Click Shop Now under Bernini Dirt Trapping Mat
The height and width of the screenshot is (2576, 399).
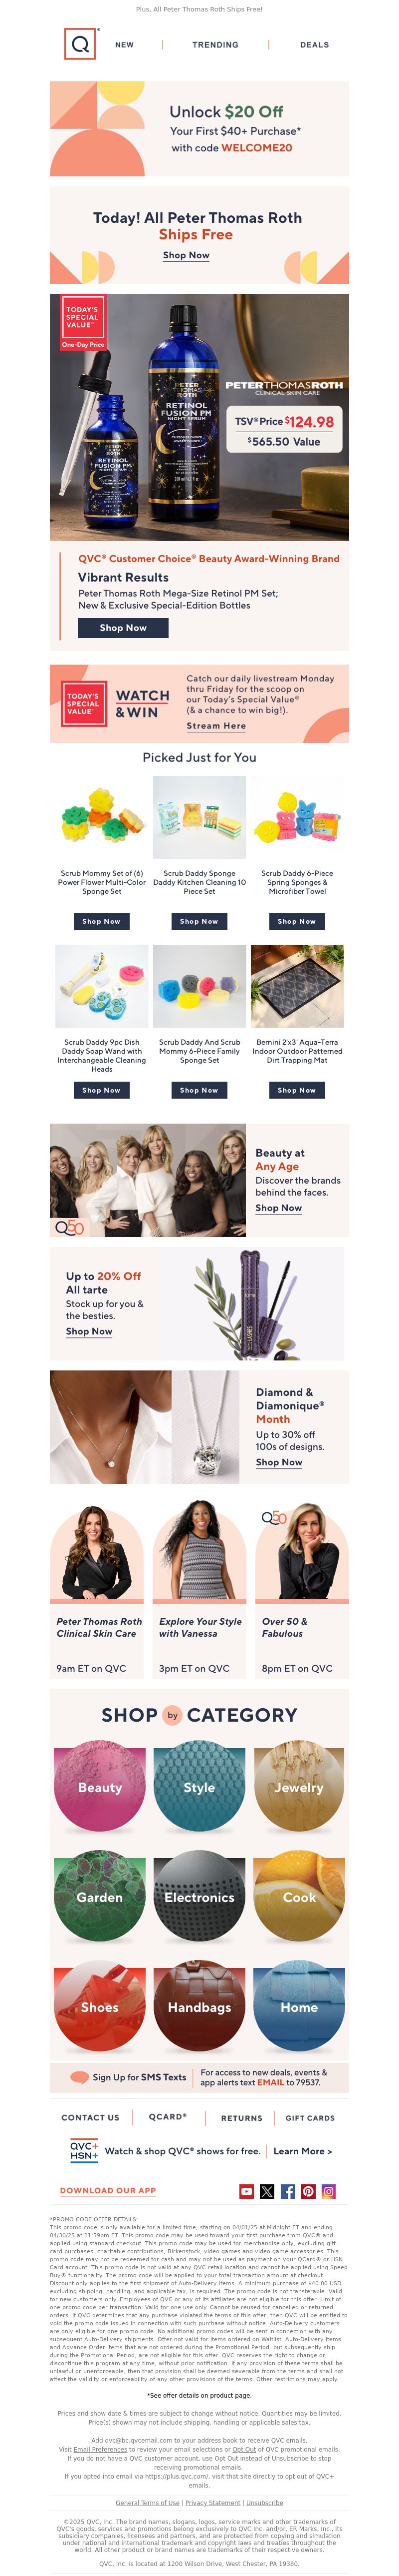tap(297, 1090)
